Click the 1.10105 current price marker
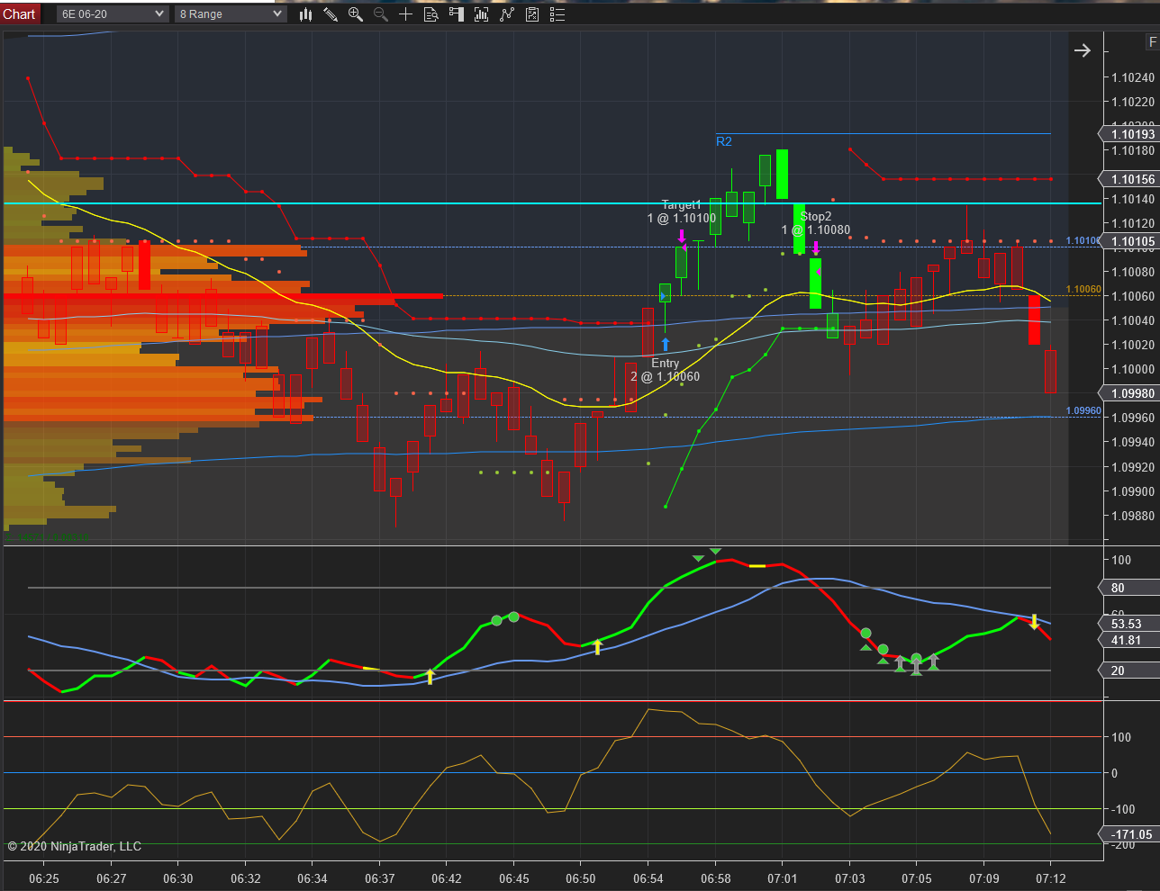Image resolution: width=1160 pixels, height=891 pixels. pyautogui.click(x=1131, y=241)
